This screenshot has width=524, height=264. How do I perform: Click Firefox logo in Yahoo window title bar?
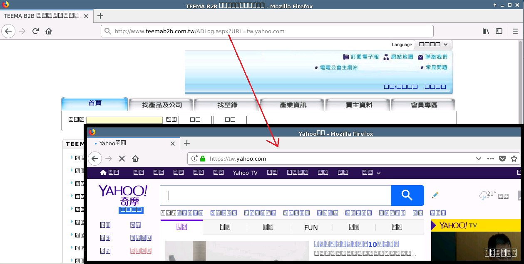tap(92, 132)
